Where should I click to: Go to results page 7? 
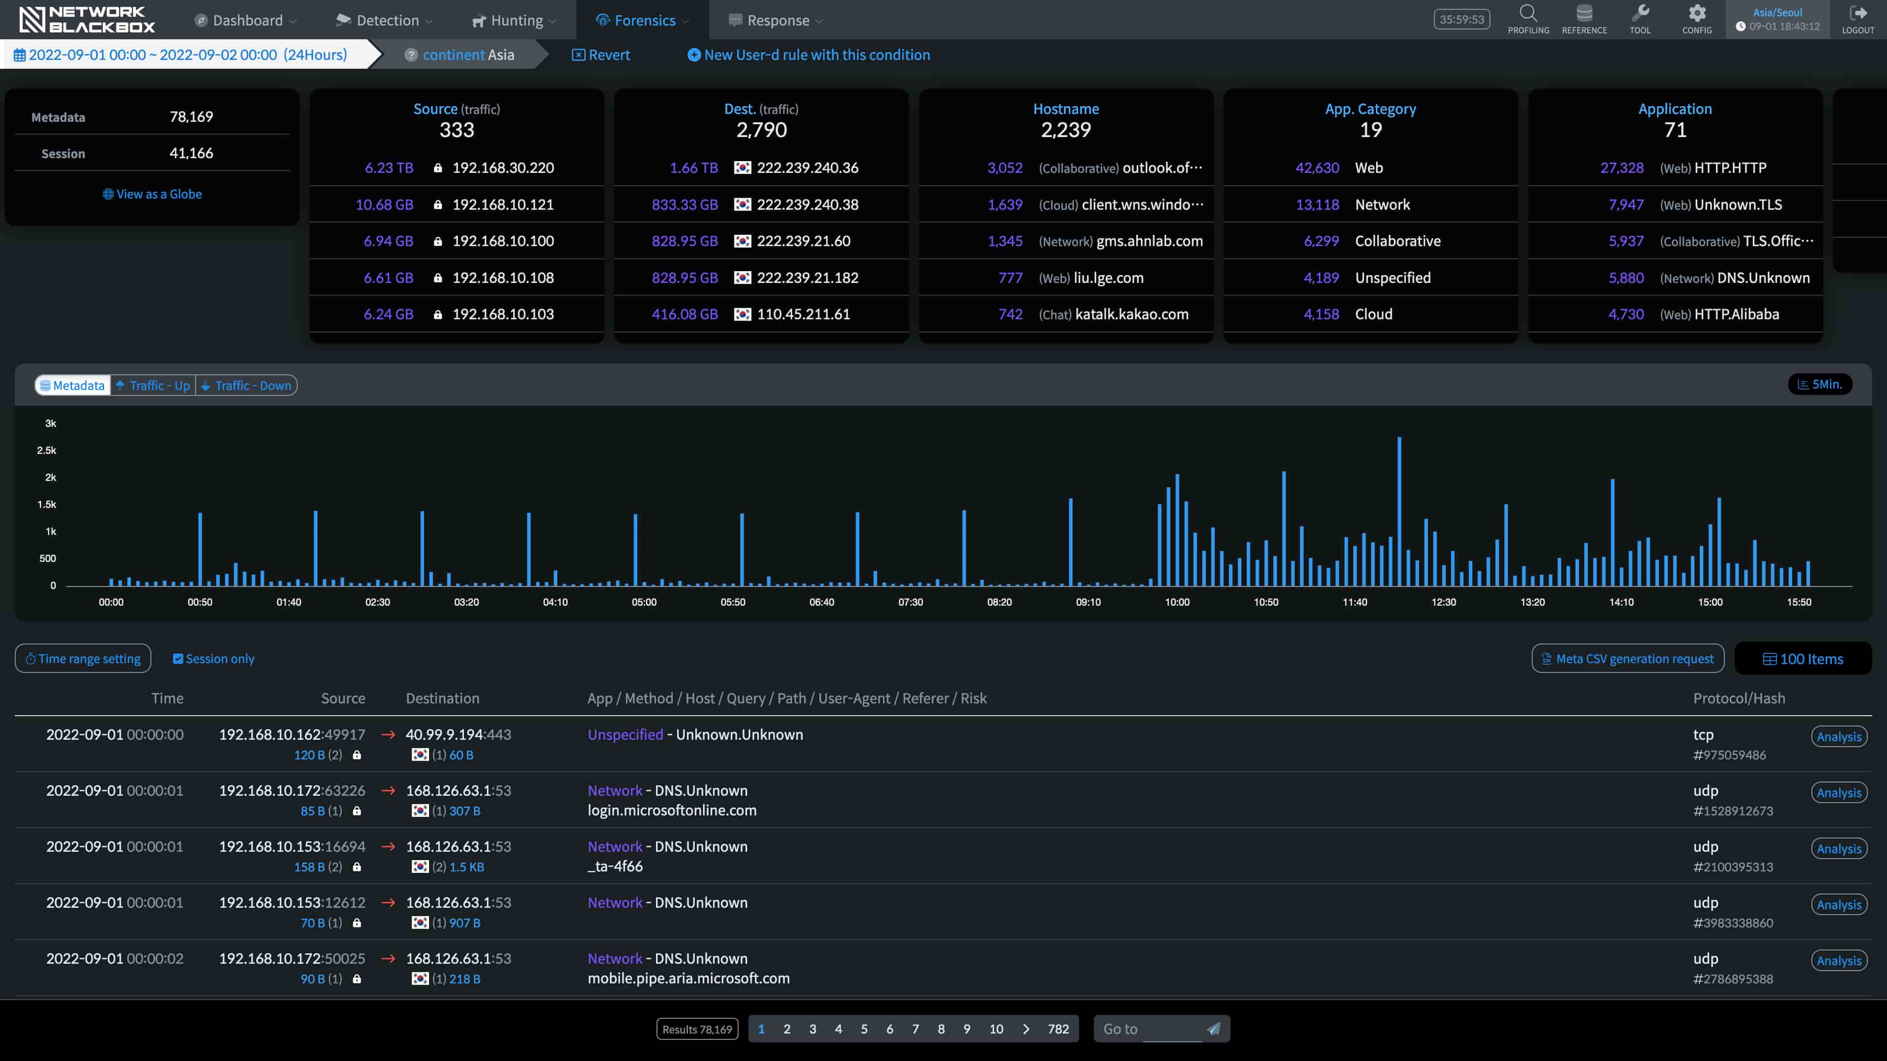coord(915,1029)
